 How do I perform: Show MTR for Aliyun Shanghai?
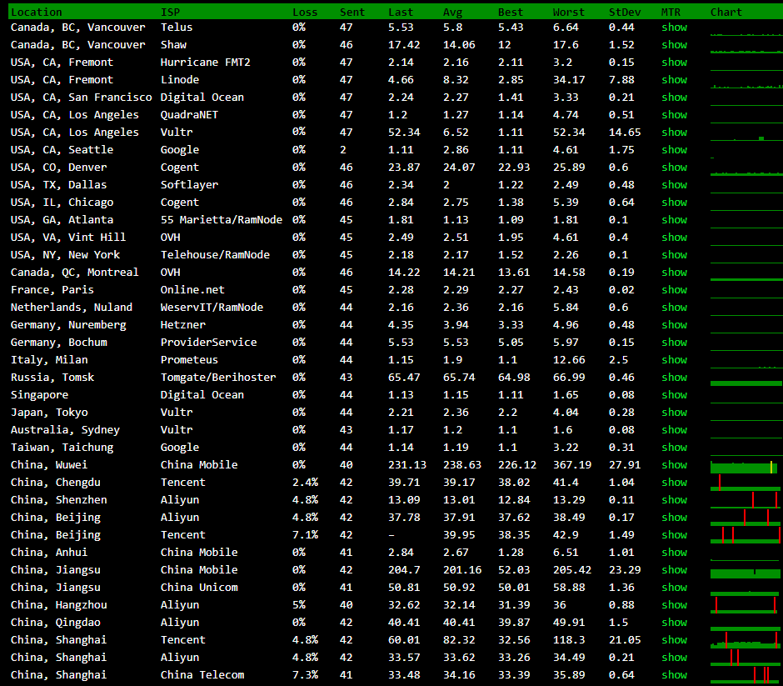point(674,657)
